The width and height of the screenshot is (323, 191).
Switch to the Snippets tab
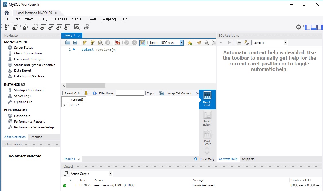[248, 159]
